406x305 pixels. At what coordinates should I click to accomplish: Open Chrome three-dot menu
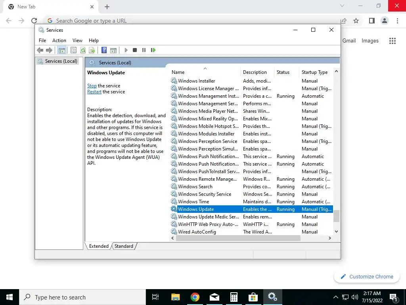tap(397, 21)
